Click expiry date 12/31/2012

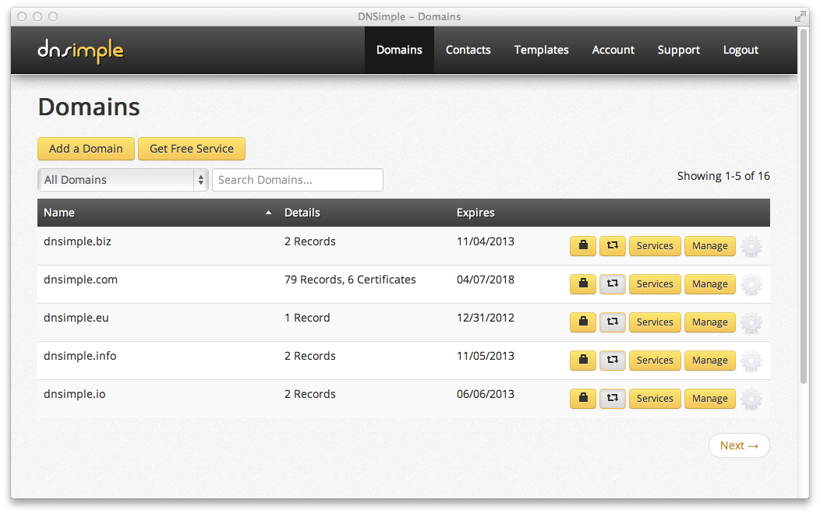(x=486, y=318)
